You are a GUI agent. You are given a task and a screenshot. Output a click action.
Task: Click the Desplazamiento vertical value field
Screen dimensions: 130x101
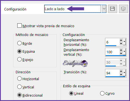click(x=113, y=52)
